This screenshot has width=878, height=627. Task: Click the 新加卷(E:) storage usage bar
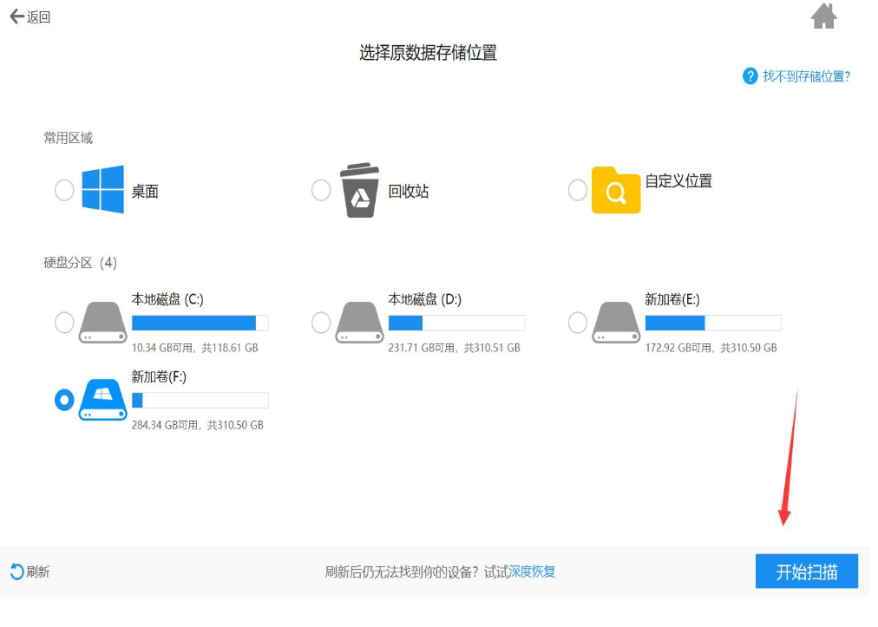(x=712, y=323)
